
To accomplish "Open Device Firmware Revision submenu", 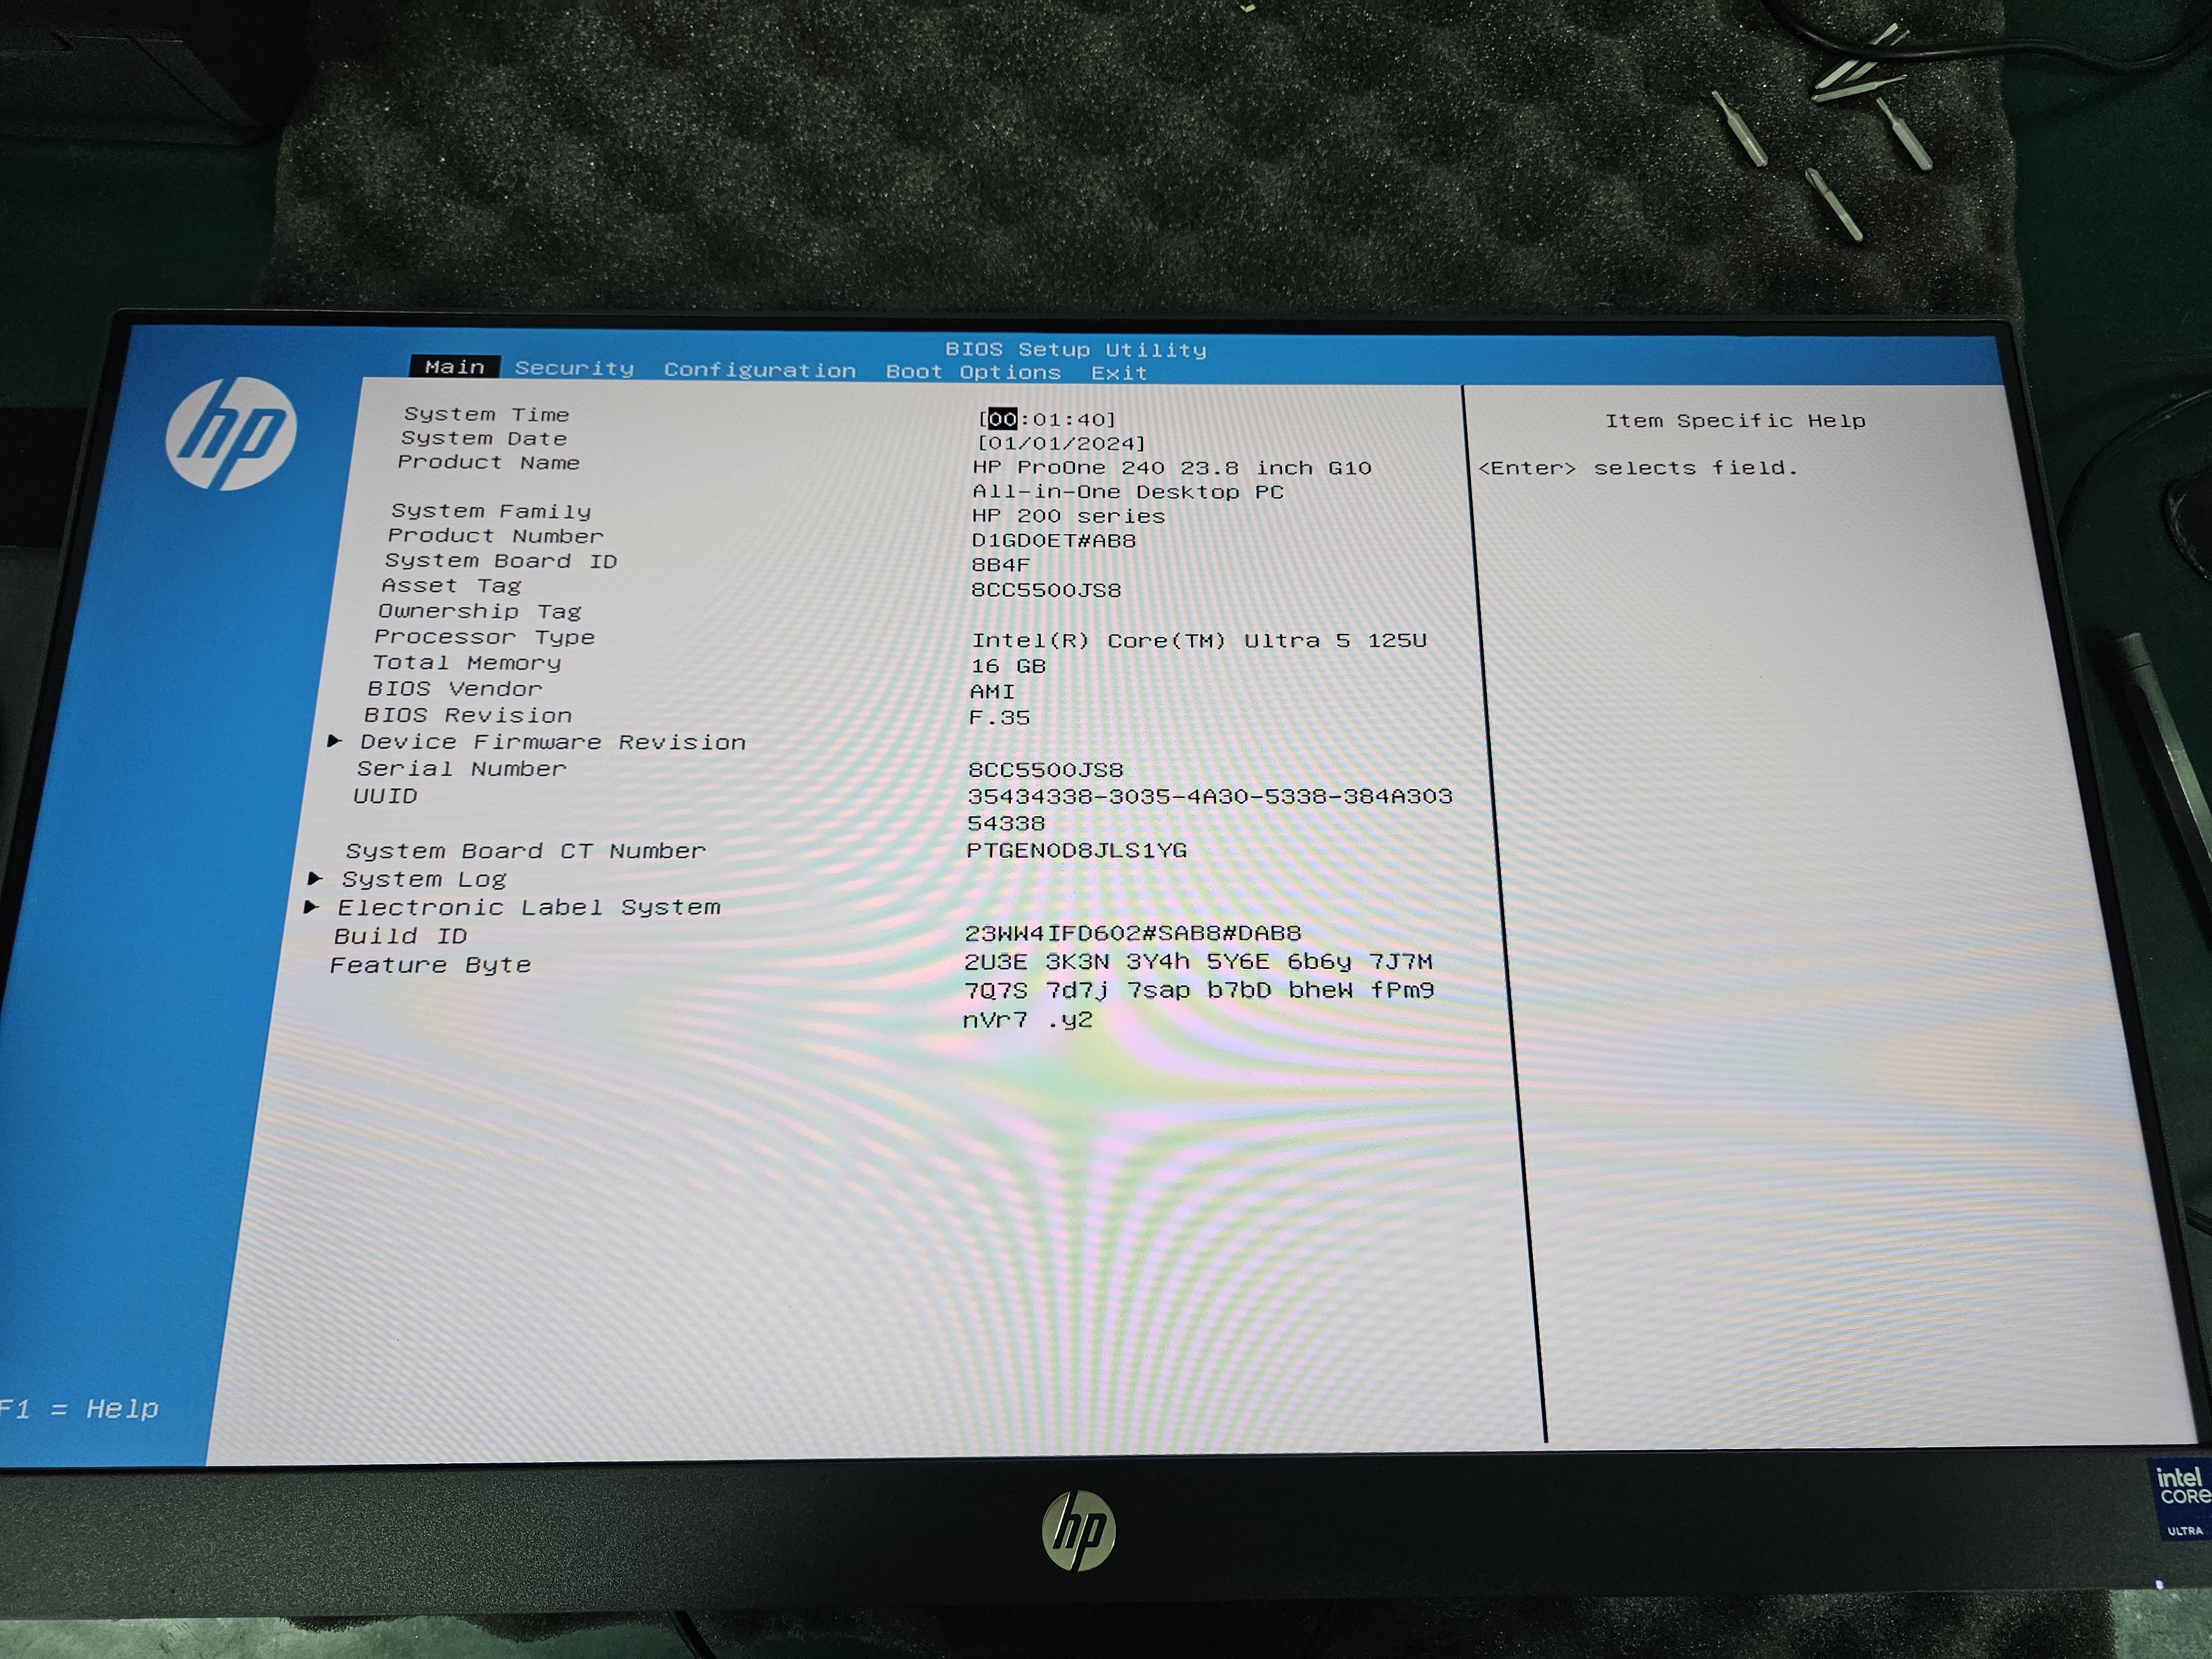I will click(x=552, y=742).
